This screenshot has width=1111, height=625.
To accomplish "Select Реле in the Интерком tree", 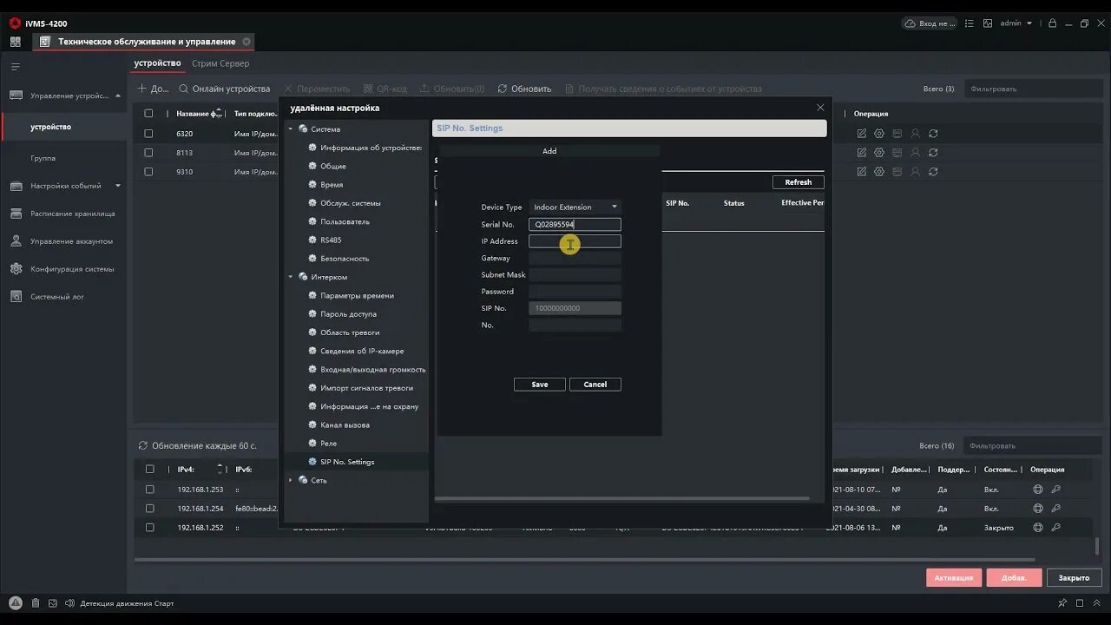I will tap(329, 444).
